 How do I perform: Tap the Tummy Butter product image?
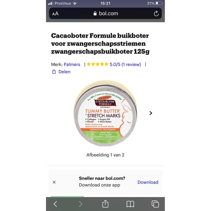click(105, 114)
